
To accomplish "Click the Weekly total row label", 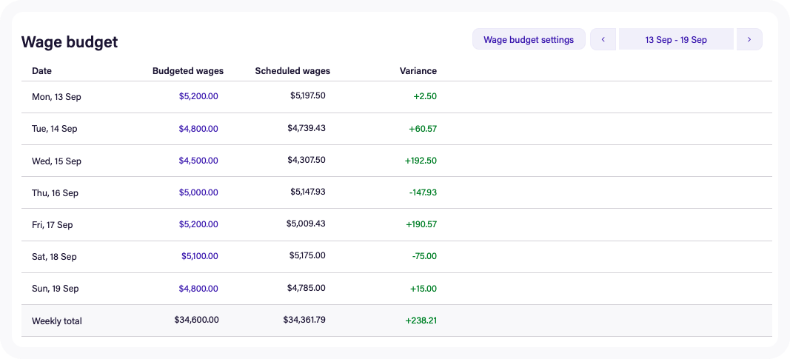I will [x=57, y=321].
